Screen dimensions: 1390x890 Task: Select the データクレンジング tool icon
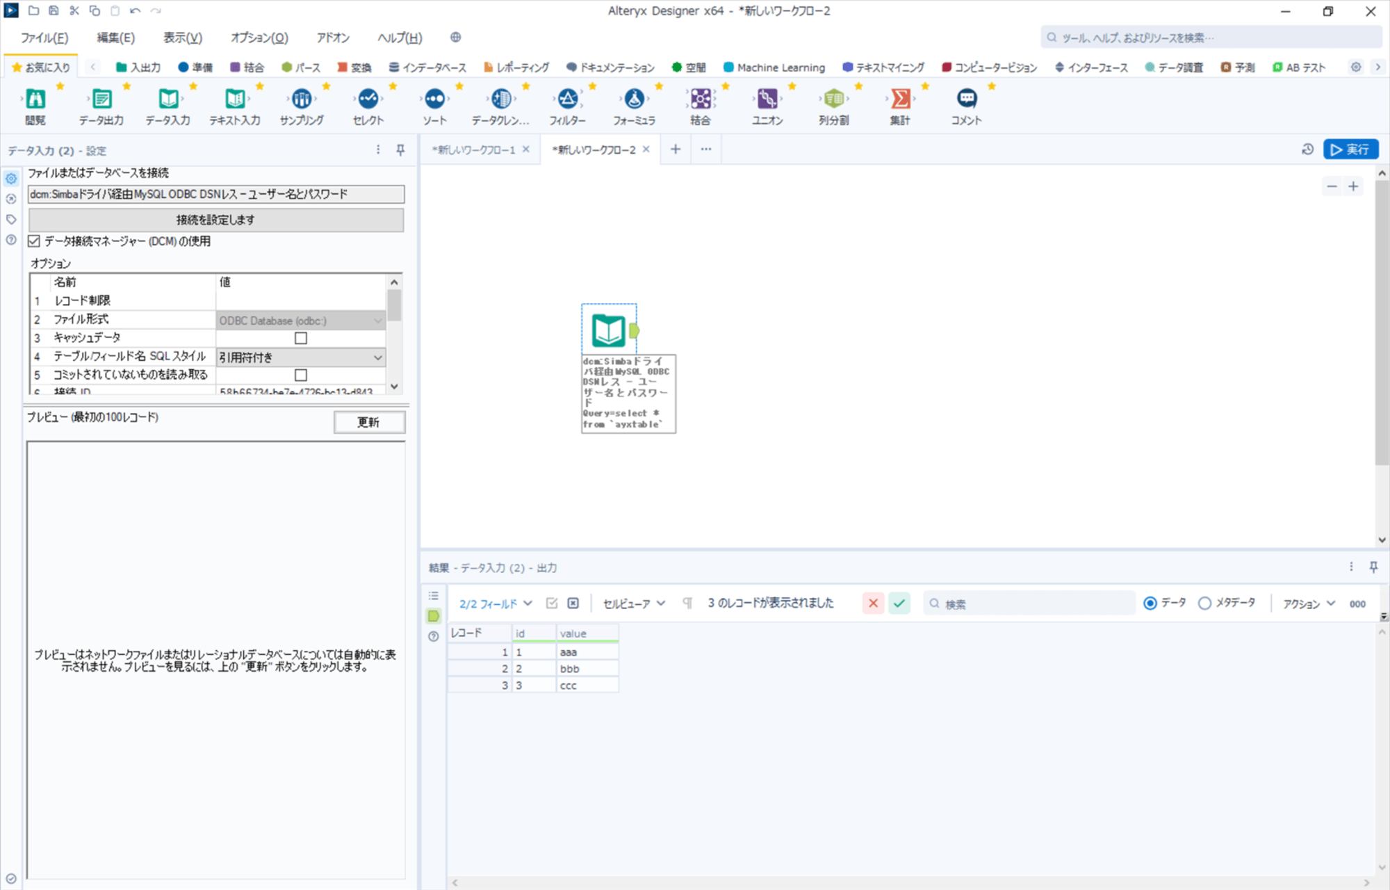[x=501, y=99]
